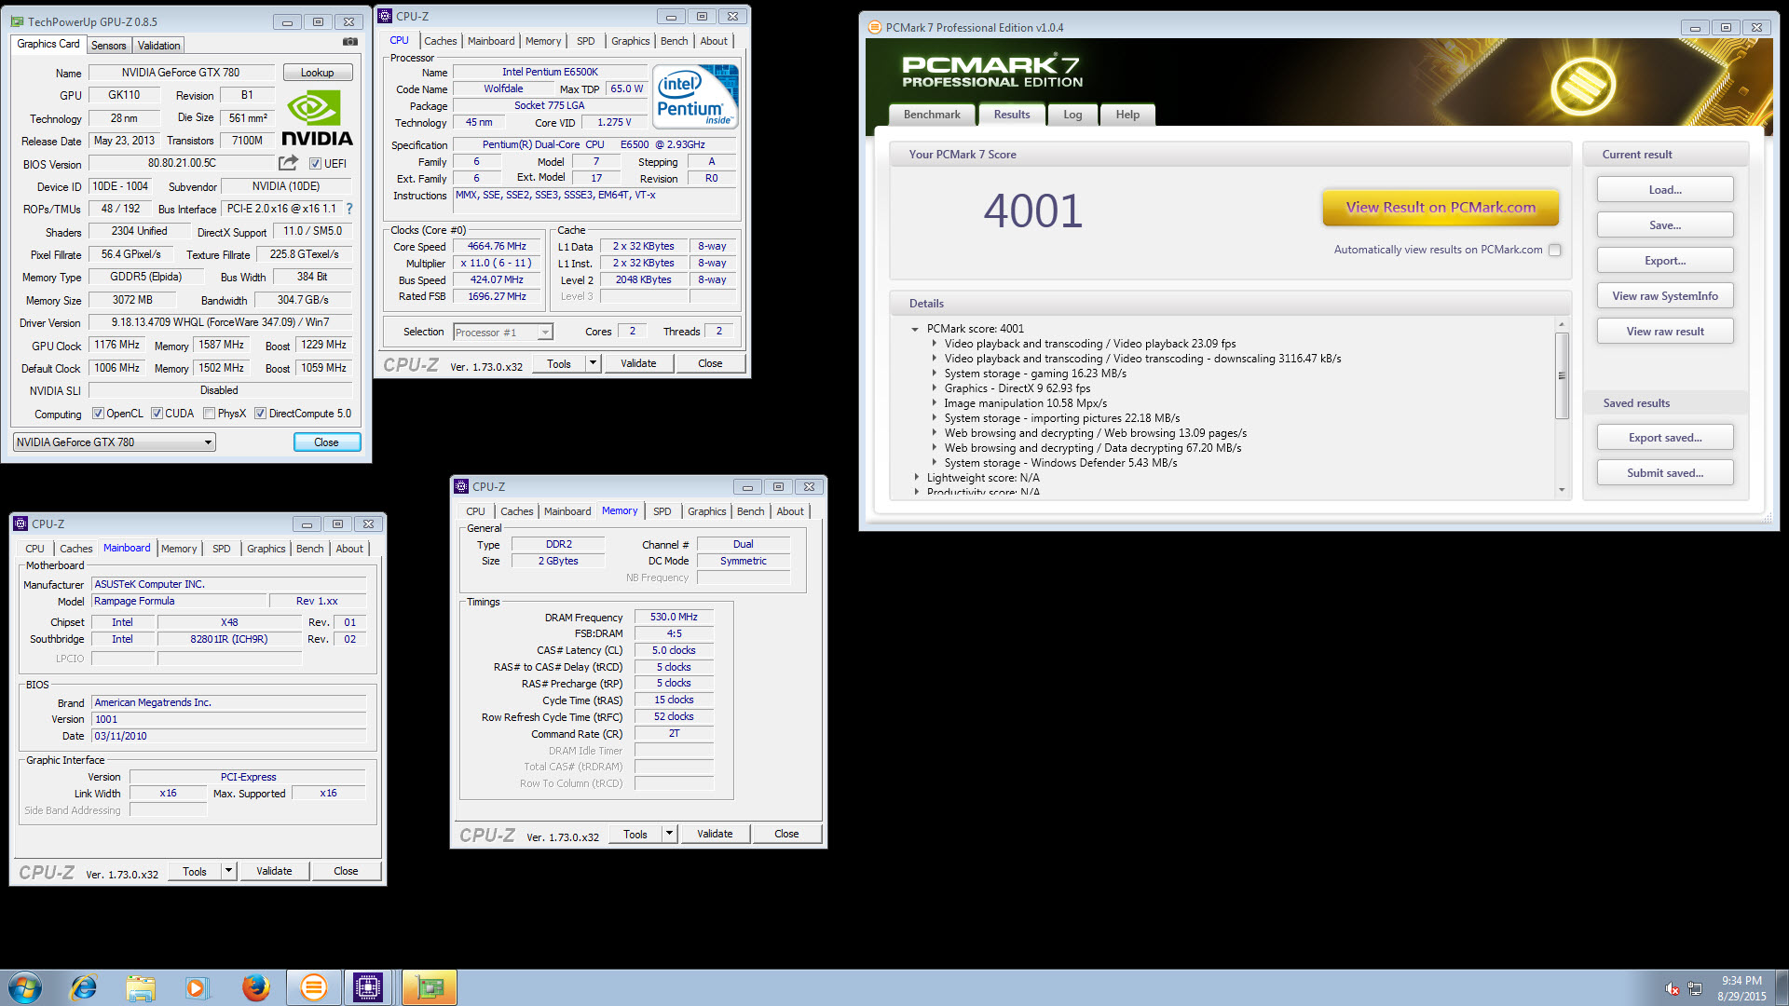Viewport: 1789px width, 1006px height.
Task: Open the Processor #1 selection dropdown
Action: click(503, 333)
